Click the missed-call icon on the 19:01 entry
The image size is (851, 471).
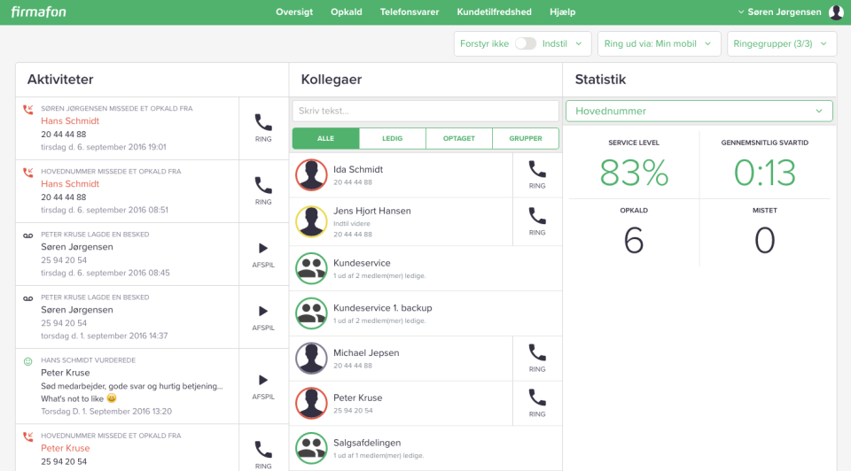point(28,110)
